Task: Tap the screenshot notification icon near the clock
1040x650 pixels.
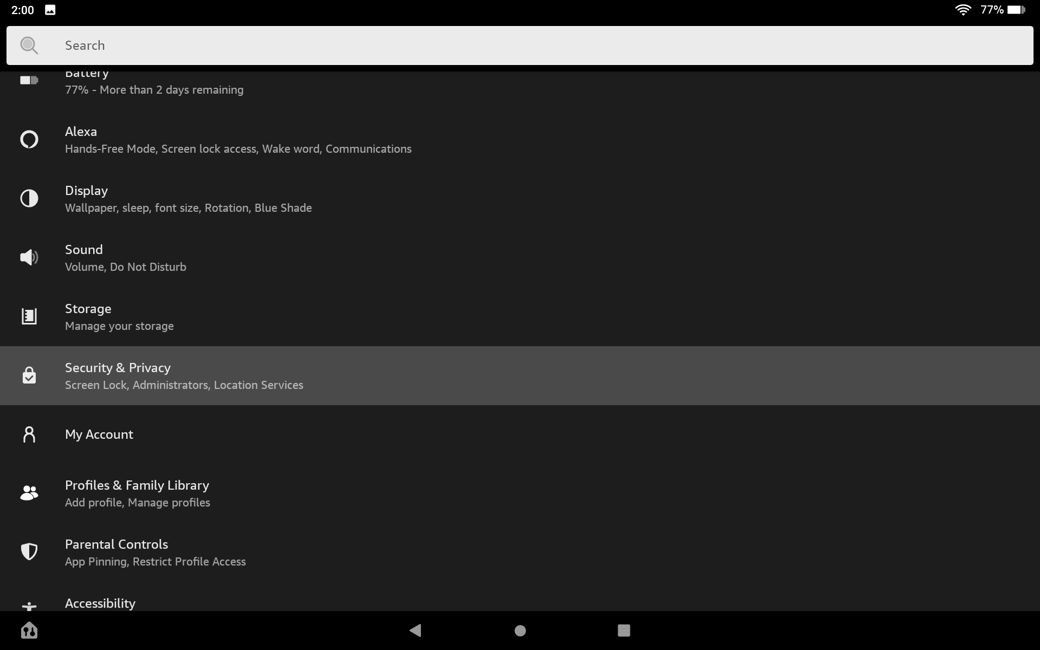Action: coord(50,10)
